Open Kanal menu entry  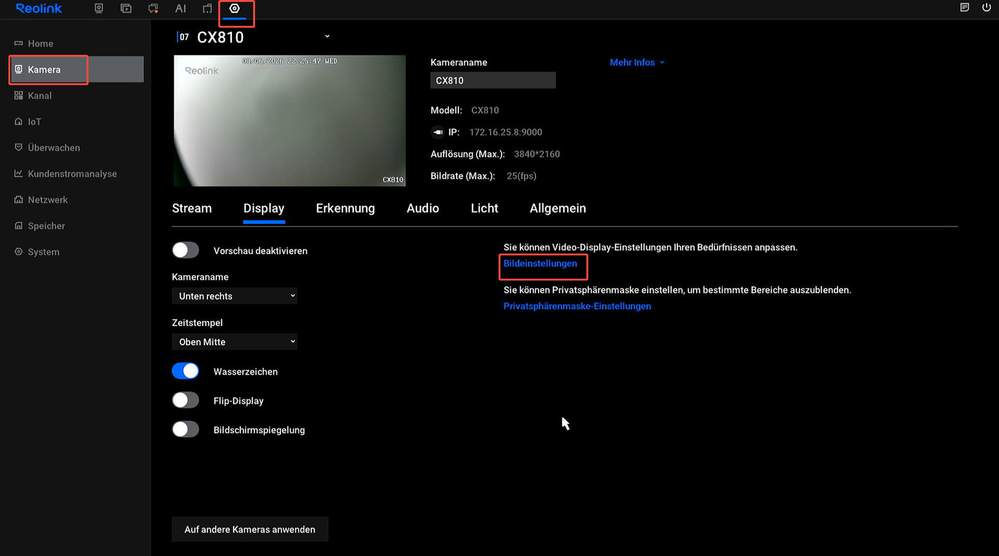pyautogui.click(x=76, y=95)
